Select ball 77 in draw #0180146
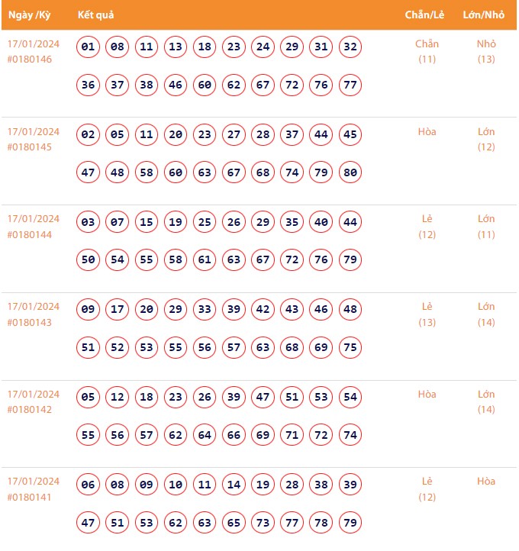 (x=350, y=85)
